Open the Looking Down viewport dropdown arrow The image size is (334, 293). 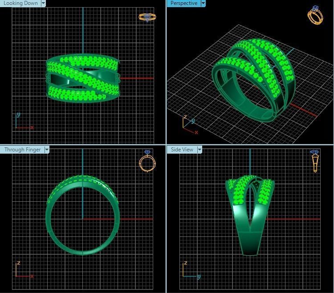click(x=43, y=3)
